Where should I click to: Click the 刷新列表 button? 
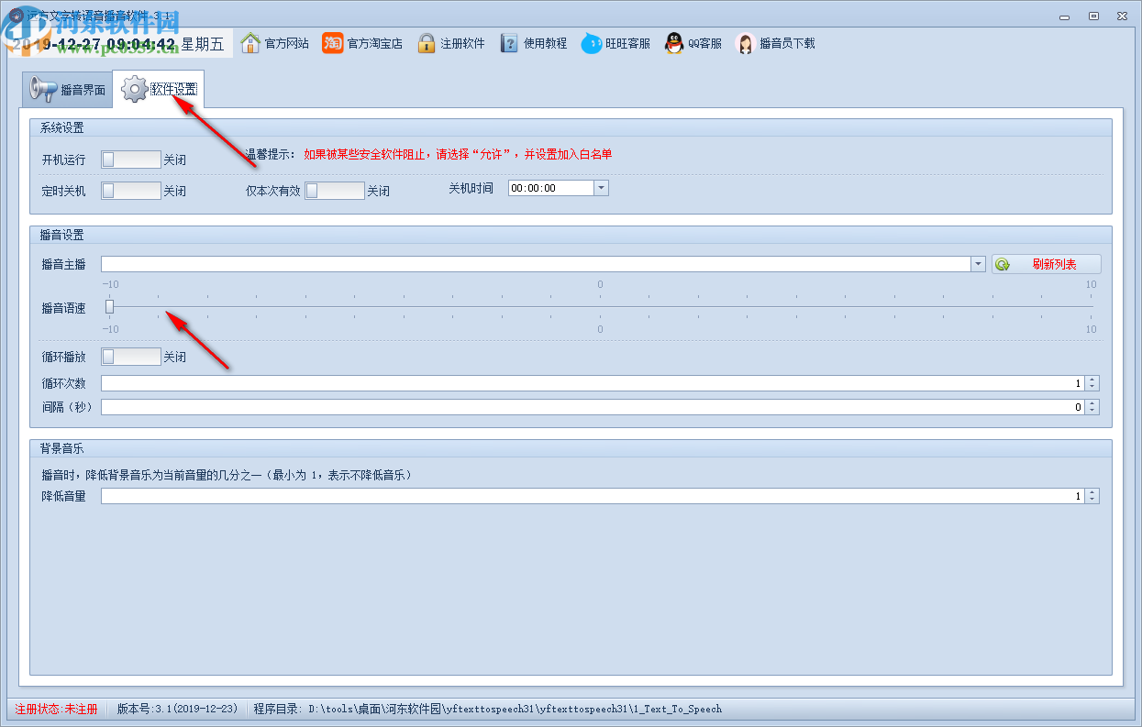pyautogui.click(x=1047, y=264)
